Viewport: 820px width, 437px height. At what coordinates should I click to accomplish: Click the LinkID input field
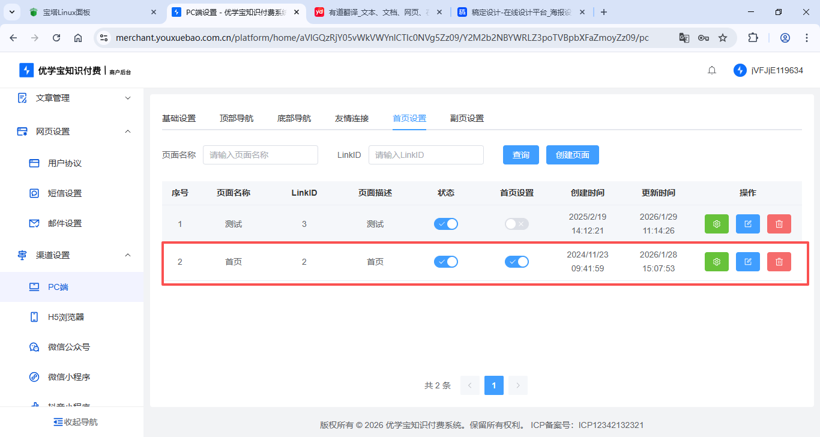[x=426, y=155]
